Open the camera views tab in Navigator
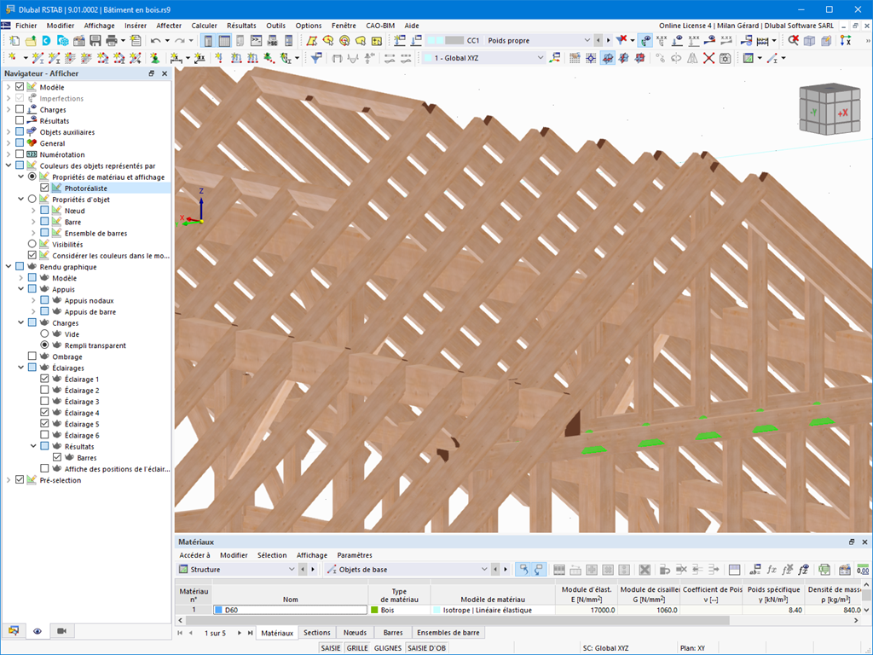The image size is (873, 655). [x=61, y=631]
